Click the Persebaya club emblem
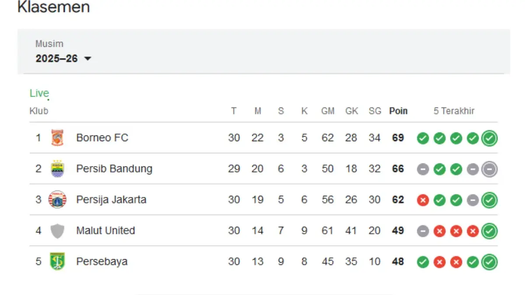 [58, 262]
